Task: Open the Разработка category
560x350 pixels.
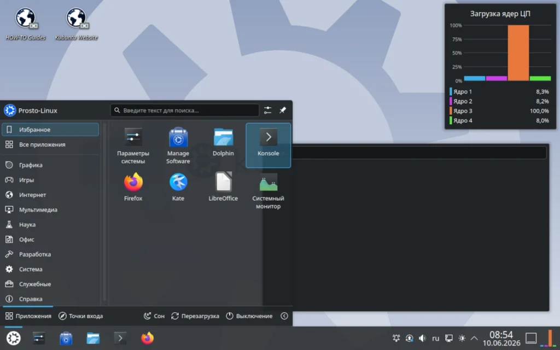Action: coord(50,254)
